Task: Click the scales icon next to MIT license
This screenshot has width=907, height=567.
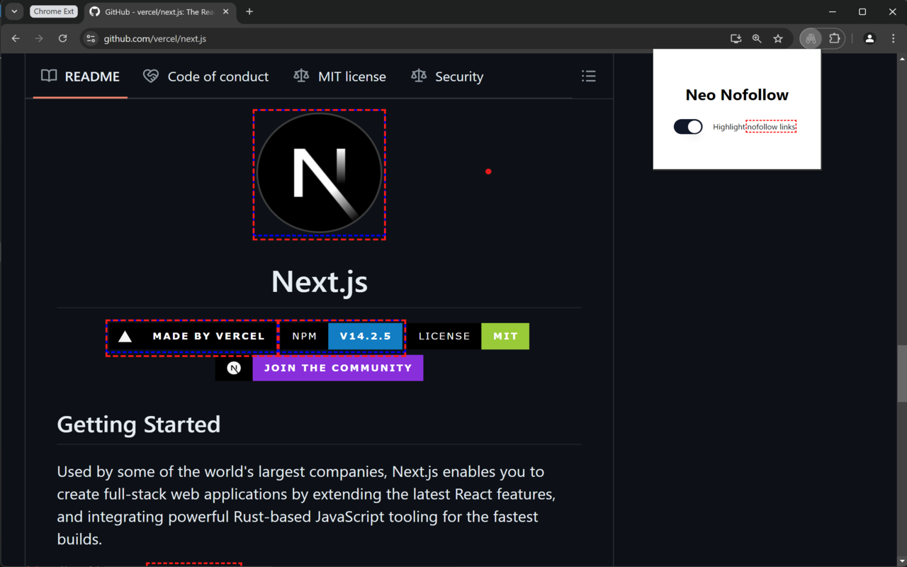Action: [300, 76]
